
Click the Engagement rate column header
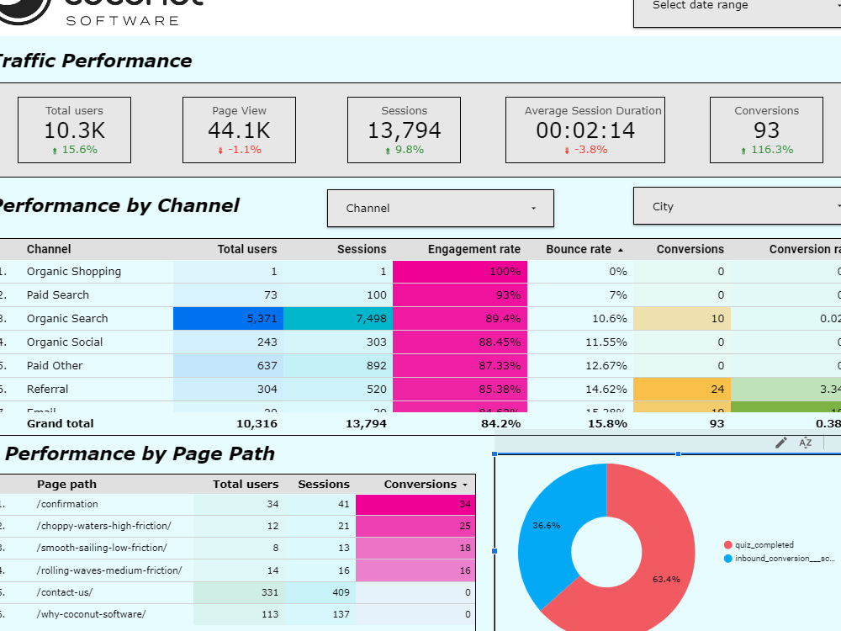pyautogui.click(x=474, y=249)
